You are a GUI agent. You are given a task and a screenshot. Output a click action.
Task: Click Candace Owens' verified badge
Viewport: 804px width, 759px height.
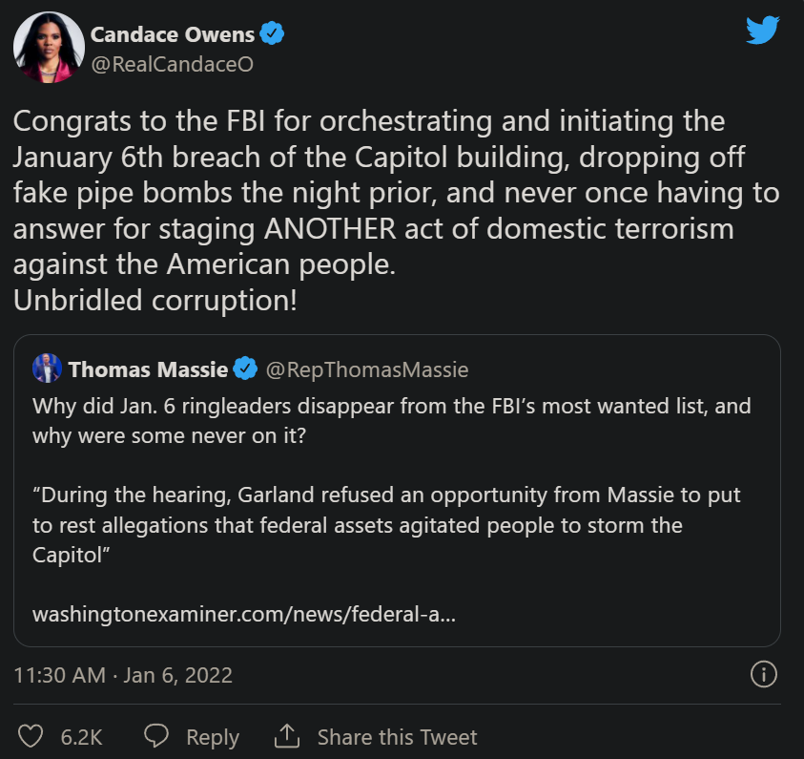point(274,35)
